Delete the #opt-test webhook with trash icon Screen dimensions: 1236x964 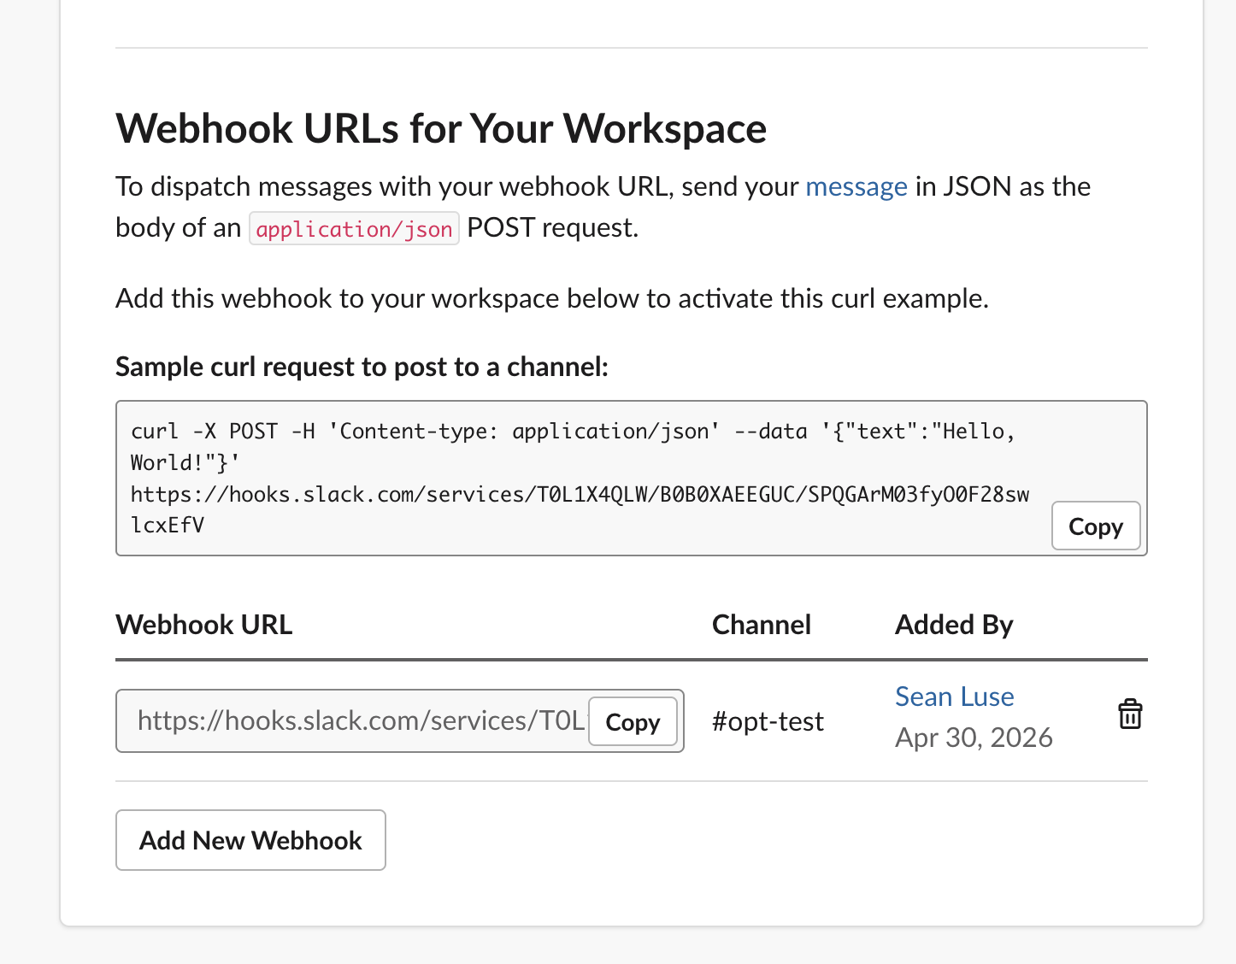click(1130, 714)
